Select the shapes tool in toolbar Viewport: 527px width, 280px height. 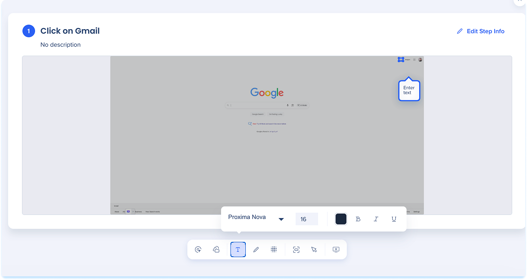click(216, 249)
